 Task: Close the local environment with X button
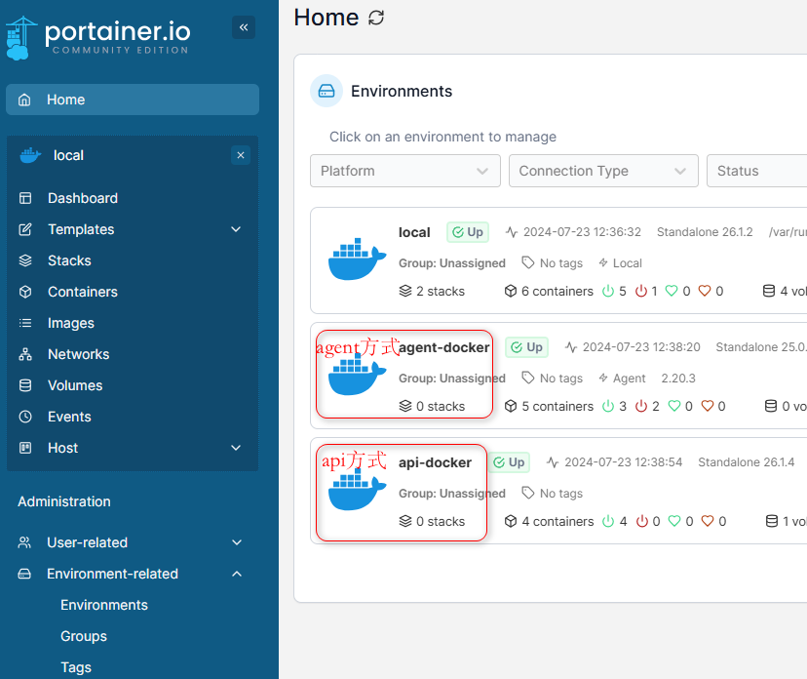tap(242, 155)
